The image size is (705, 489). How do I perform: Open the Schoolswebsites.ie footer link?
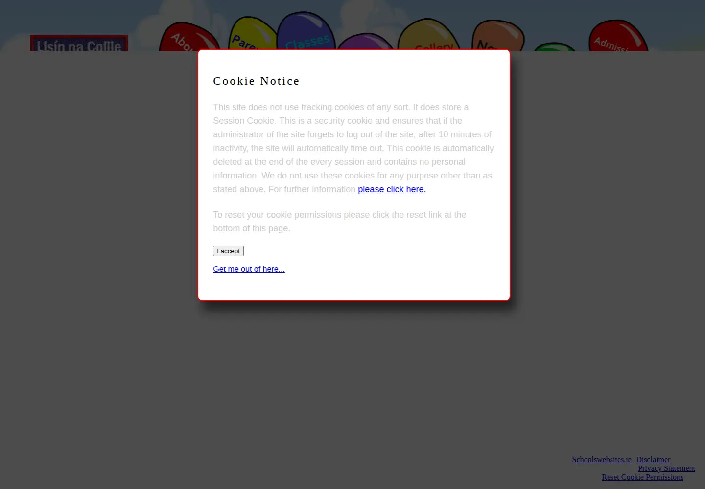[602, 460]
